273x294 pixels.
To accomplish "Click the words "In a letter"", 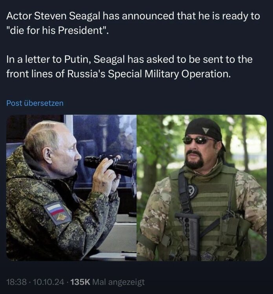I will pyautogui.click(x=29, y=59).
